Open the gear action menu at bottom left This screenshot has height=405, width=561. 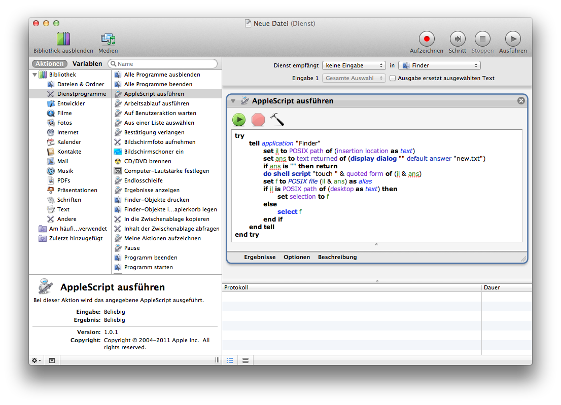click(37, 360)
